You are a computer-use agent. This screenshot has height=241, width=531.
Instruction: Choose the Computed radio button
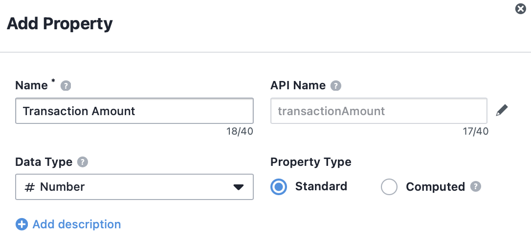[x=389, y=187]
